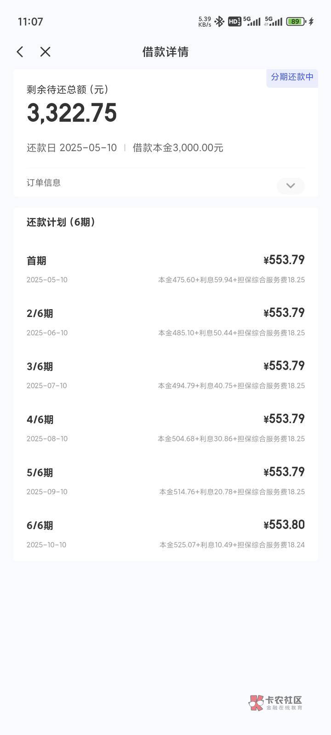Tap the 卡农社区 watermark logo
Image resolution: width=331 pixels, height=735 pixels.
coord(276,703)
